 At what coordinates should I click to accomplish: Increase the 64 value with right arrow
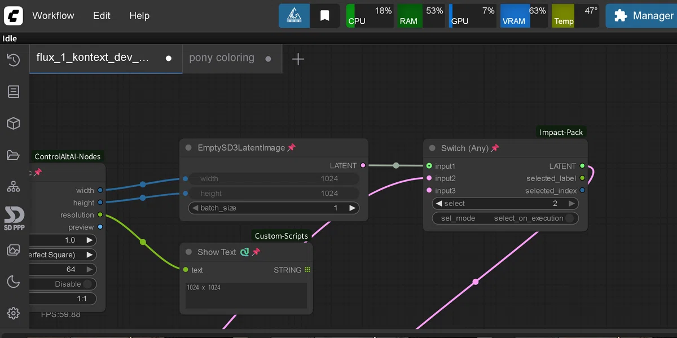(89, 269)
